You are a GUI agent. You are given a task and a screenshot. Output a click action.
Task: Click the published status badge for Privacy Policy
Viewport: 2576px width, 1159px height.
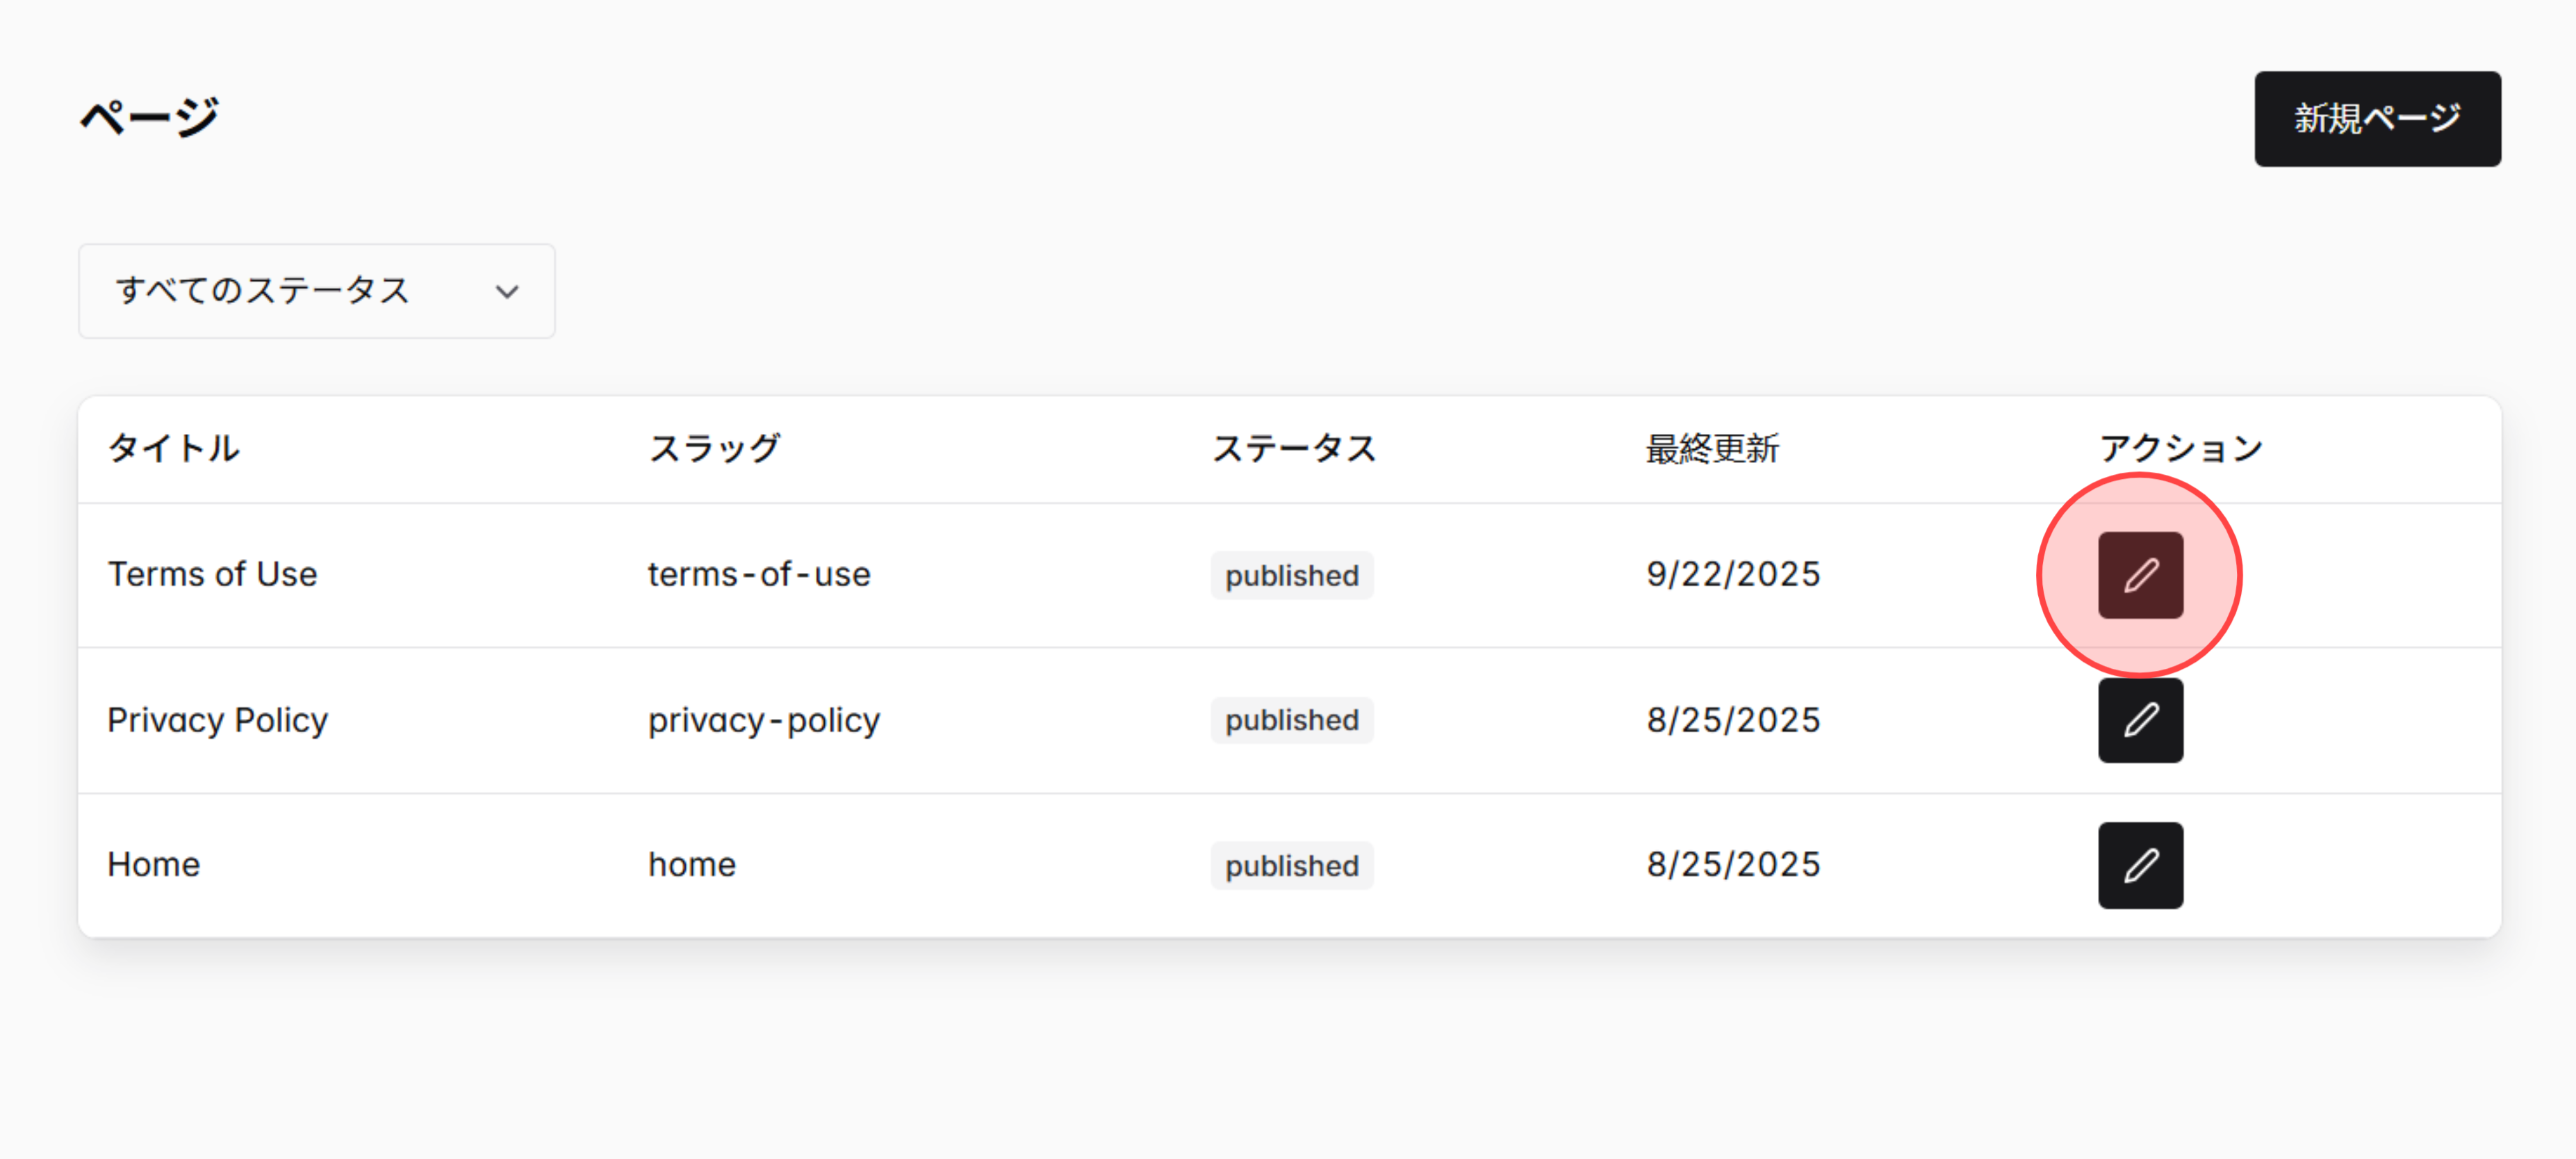[1292, 720]
